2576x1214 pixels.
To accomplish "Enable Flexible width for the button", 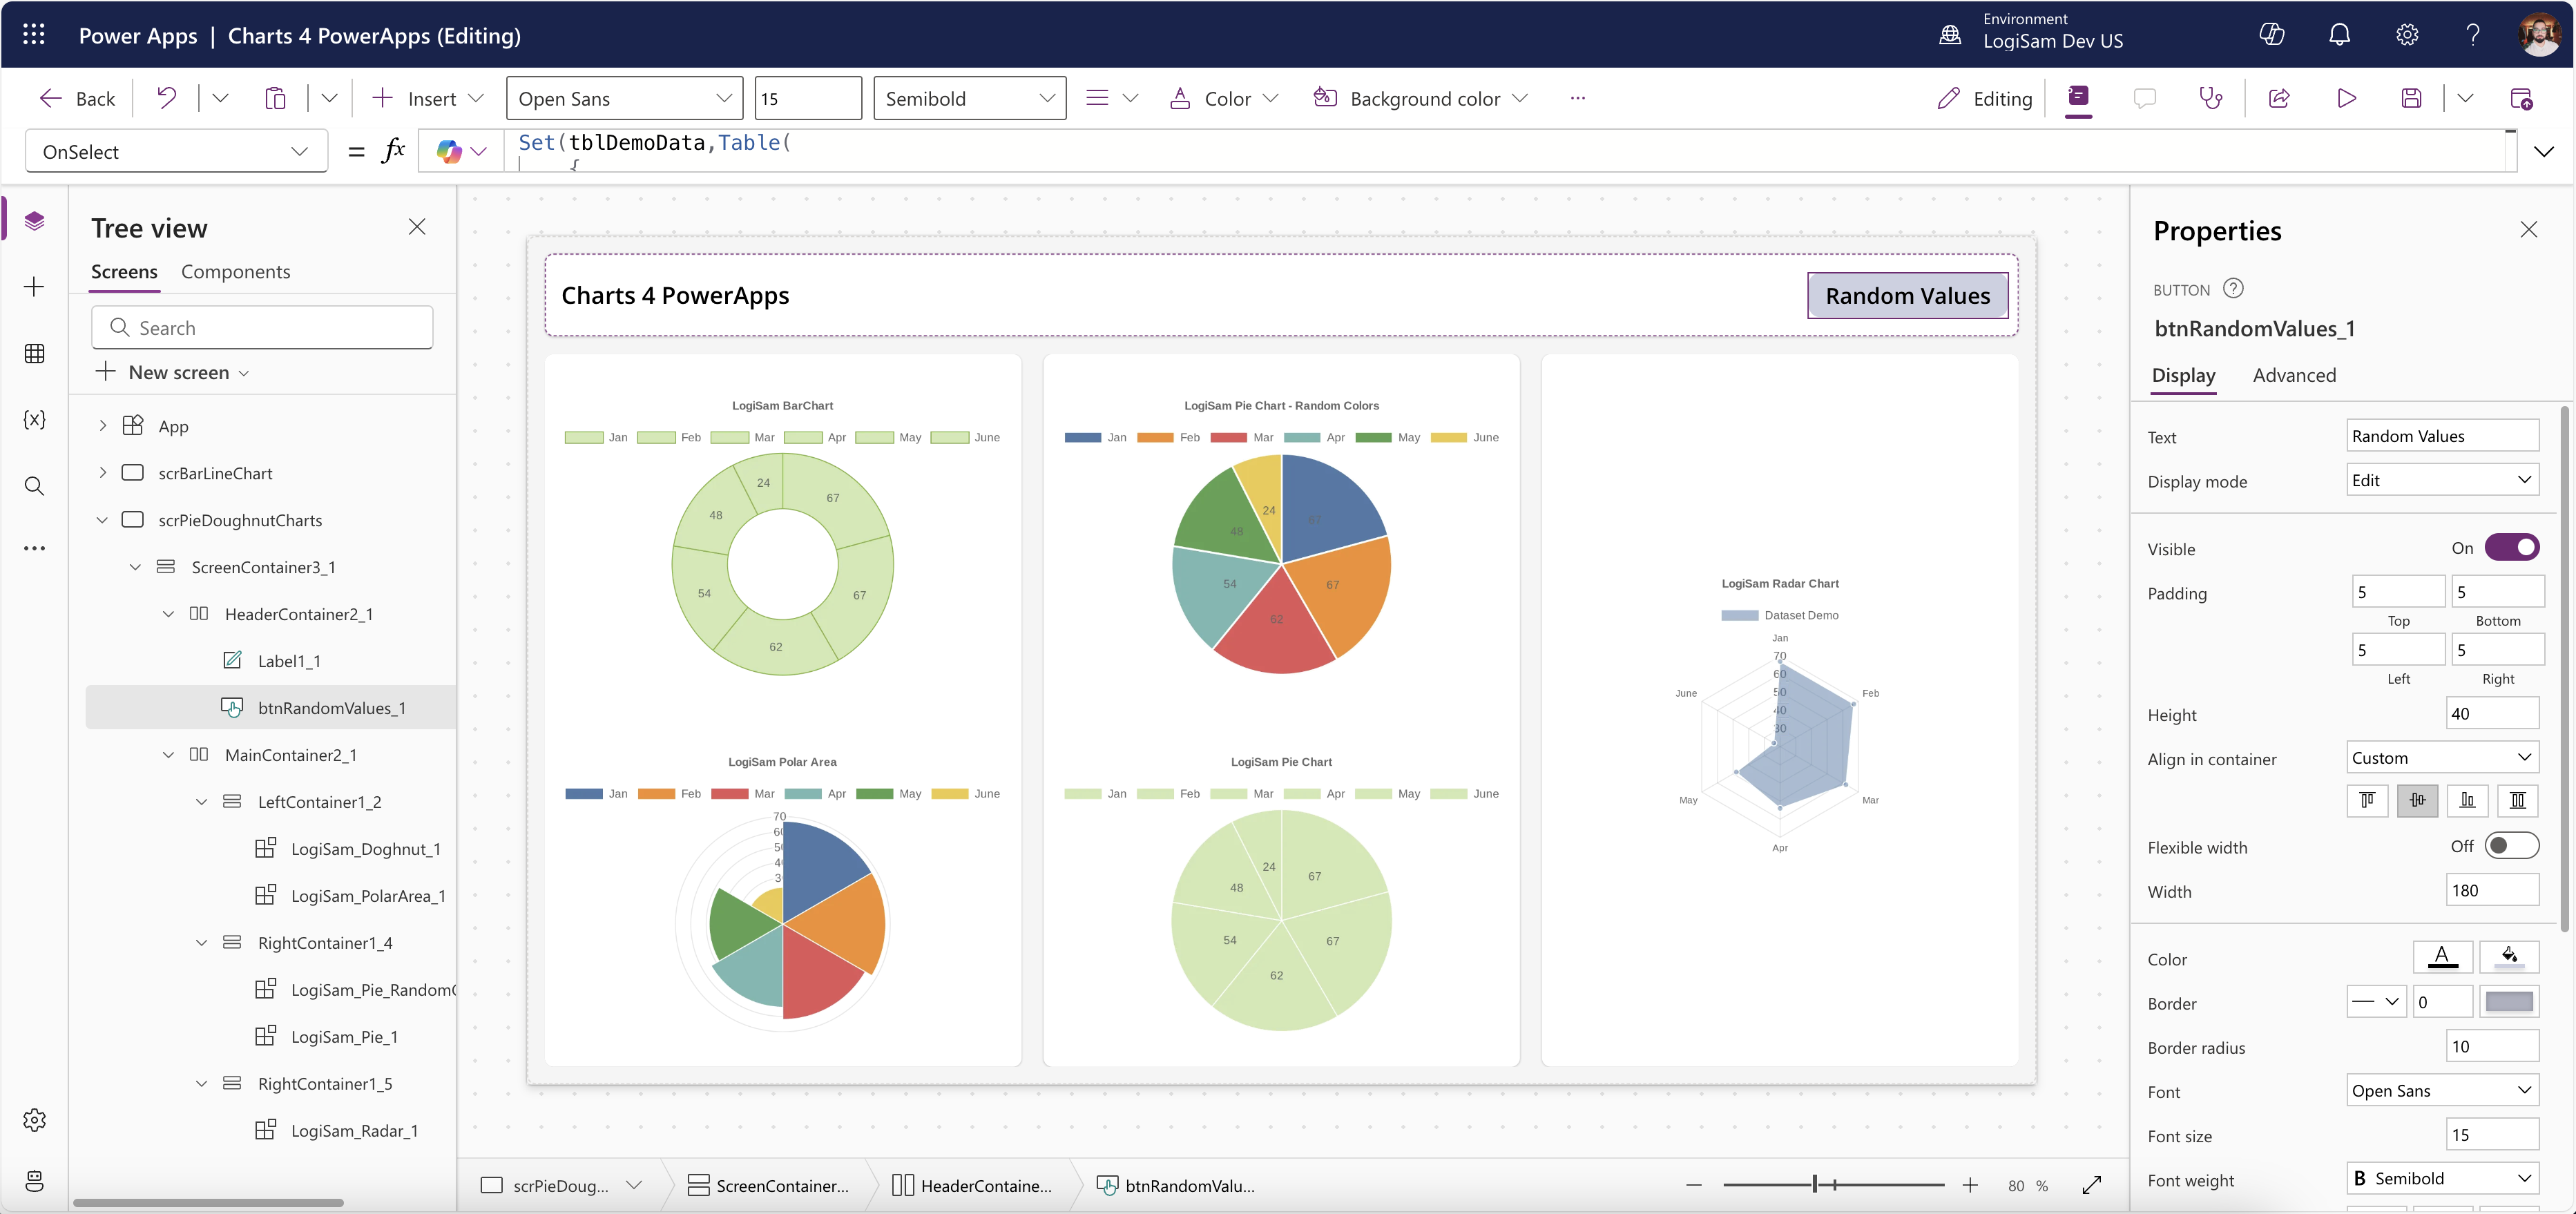I will coord(2513,845).
